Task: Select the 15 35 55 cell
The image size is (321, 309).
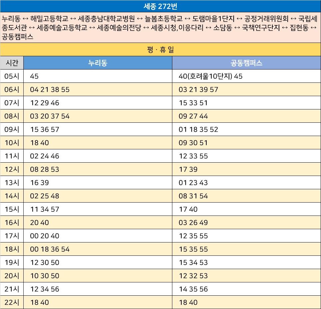Action: [x=246, y=249]
